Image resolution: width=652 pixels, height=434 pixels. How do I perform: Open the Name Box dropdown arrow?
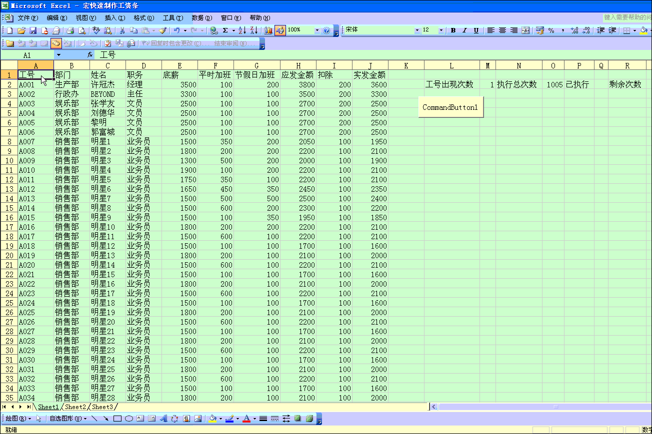58,55
